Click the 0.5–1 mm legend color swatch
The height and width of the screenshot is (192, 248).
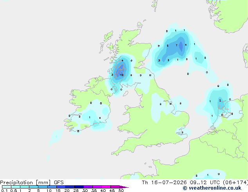click(x=16, y=187)
